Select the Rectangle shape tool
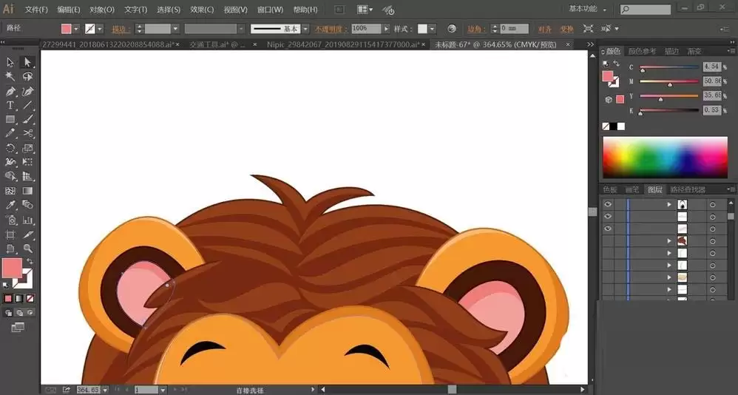The height and width of the screenshot is (395, 738). click(10, 120)
